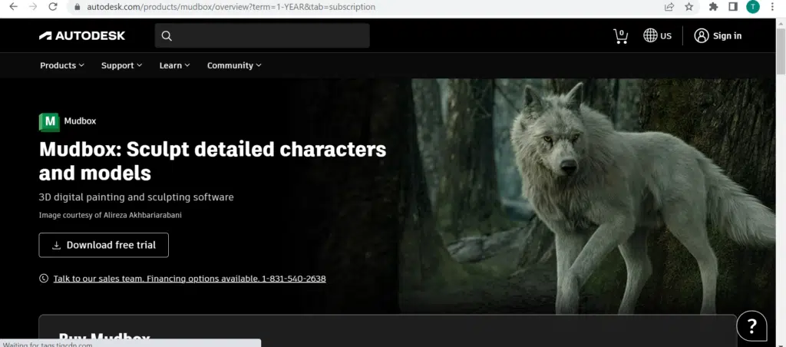Open Chrome three-dot menu
Viewport: 786px width, 347px height.
pos(772,6)
